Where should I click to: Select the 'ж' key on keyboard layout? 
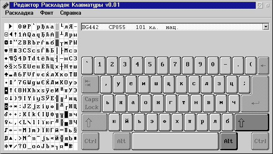[x=158, y=103]
